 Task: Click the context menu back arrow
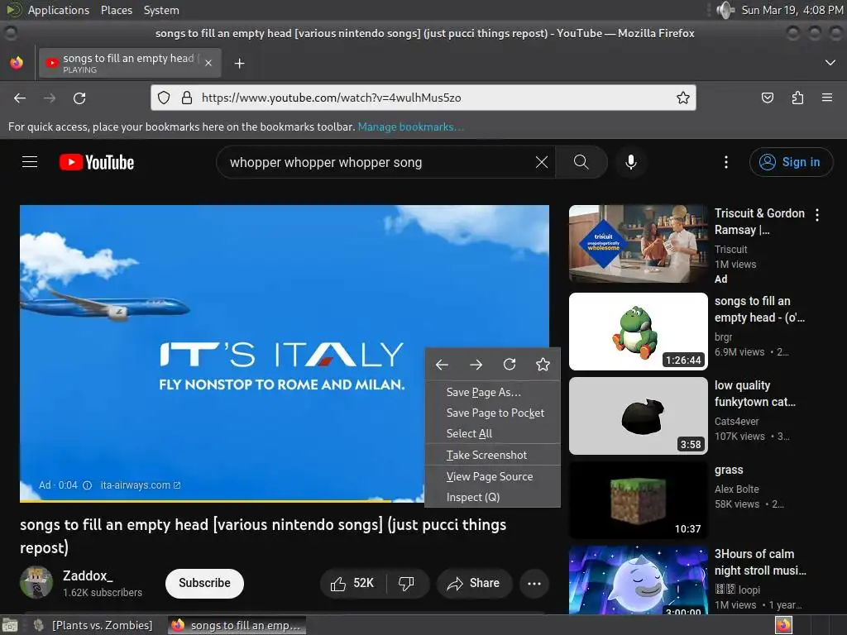(442, 365)
